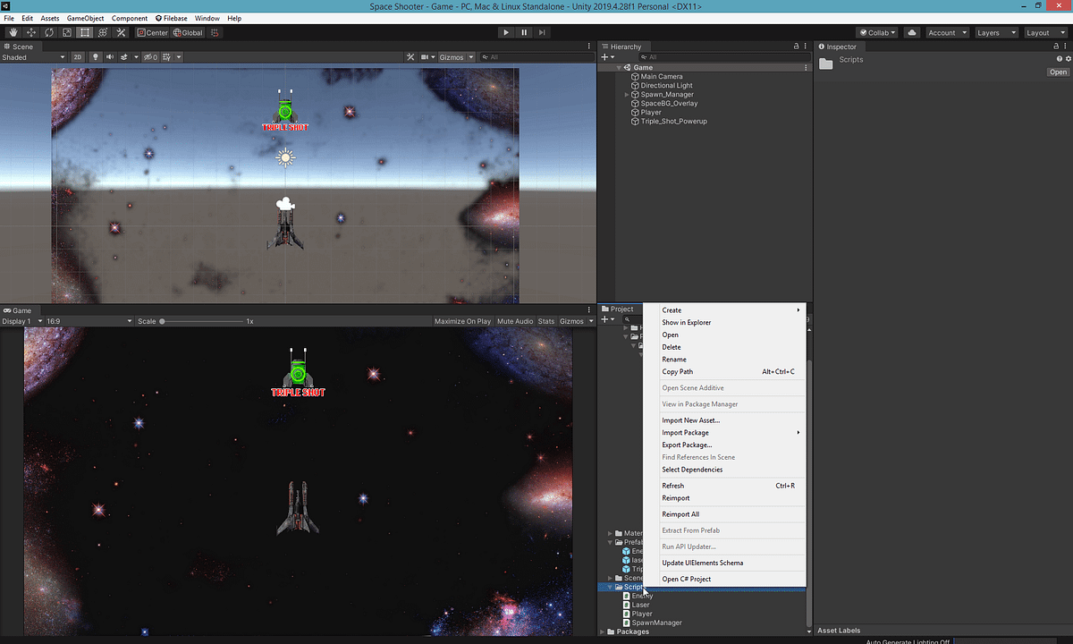Open the Shaded draw mode dropdown
The height and width of the screenshot is (644, 1073).
[x=33, y=57]
